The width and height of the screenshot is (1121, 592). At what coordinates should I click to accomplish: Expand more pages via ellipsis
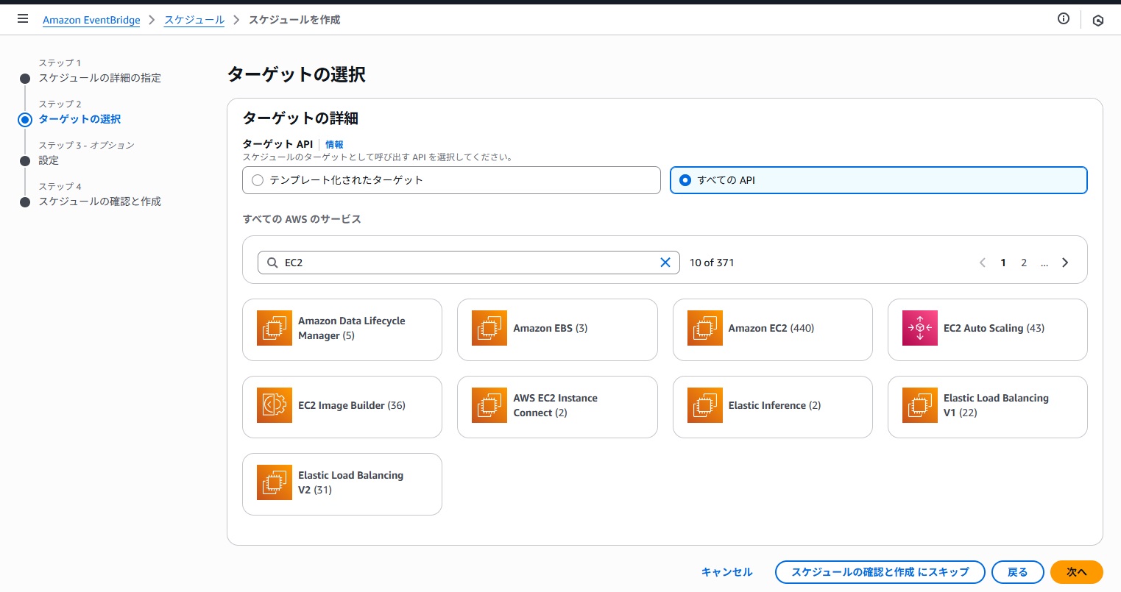[1044, 263]
